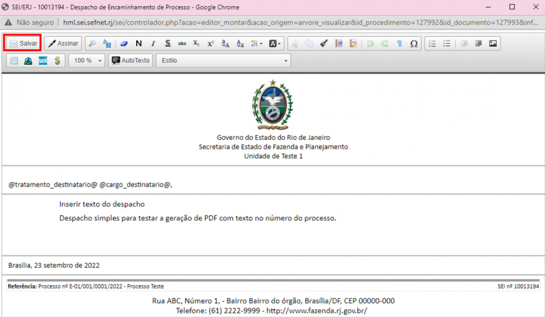Screen dimensions: 545x317
Task: Apply subscript formatting
Action: pos(196,43)
